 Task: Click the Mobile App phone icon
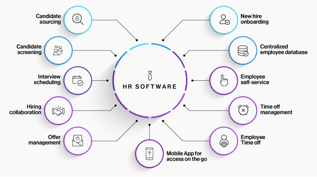[150, 153]
